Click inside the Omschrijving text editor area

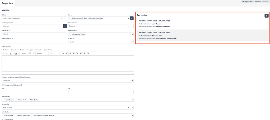click(x=68, y=63)
